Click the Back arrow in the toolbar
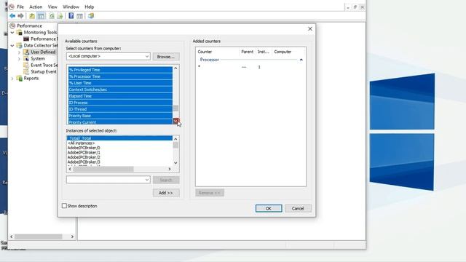Screen dimensions: 466x262 (x=12, y=16)
